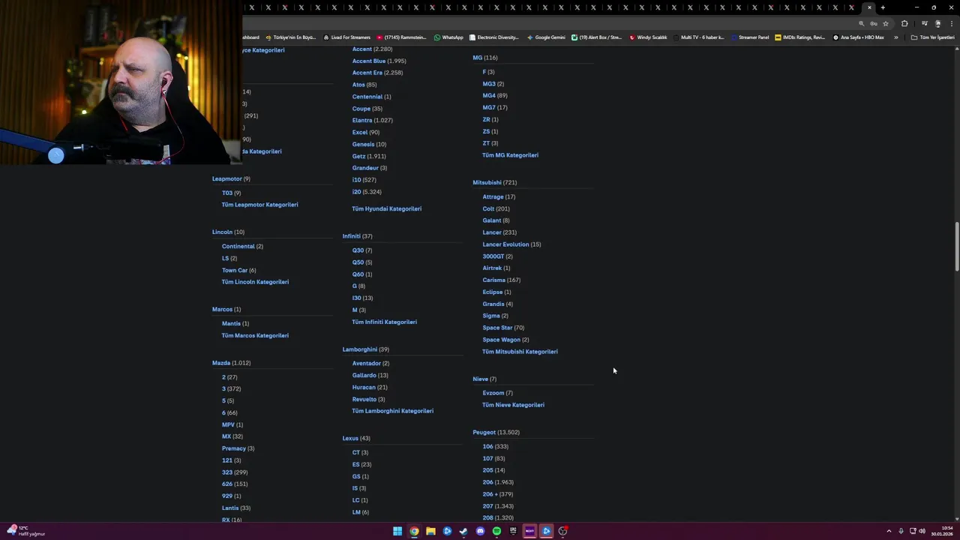Open the Nieve Evzoom listings
The width and height of the screenshot is (960, 540).
click(x=493, y=393)
